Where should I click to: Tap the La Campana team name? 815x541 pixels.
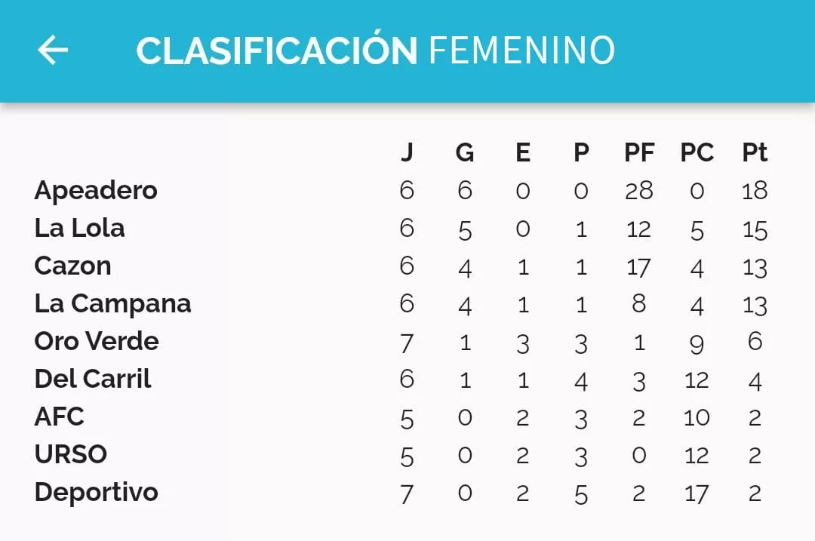pyautogui.click(x=112, y=303)
